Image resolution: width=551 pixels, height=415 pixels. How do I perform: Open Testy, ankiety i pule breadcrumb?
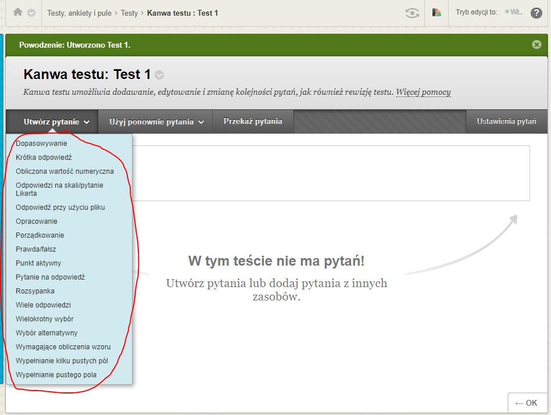80,13
